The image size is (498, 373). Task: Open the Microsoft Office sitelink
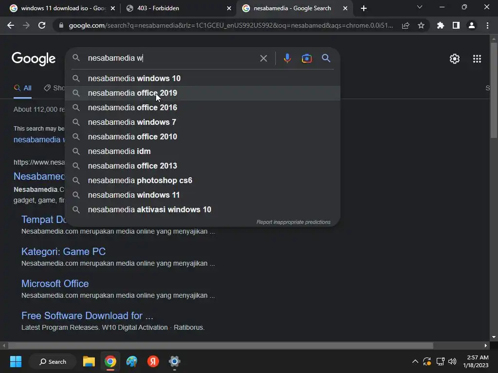click(55, 284)
